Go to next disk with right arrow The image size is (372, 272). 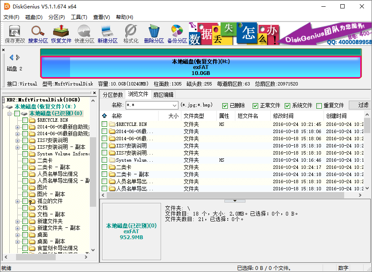coord(18,57)
